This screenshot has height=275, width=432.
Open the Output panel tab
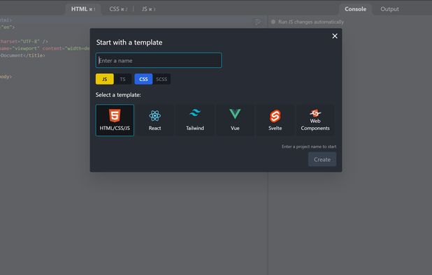(389, 9)
